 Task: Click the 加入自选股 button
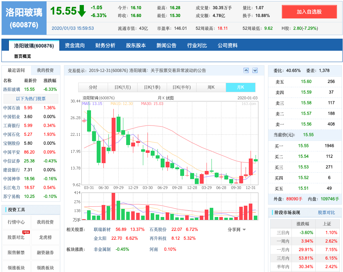[x=309, y=12]
